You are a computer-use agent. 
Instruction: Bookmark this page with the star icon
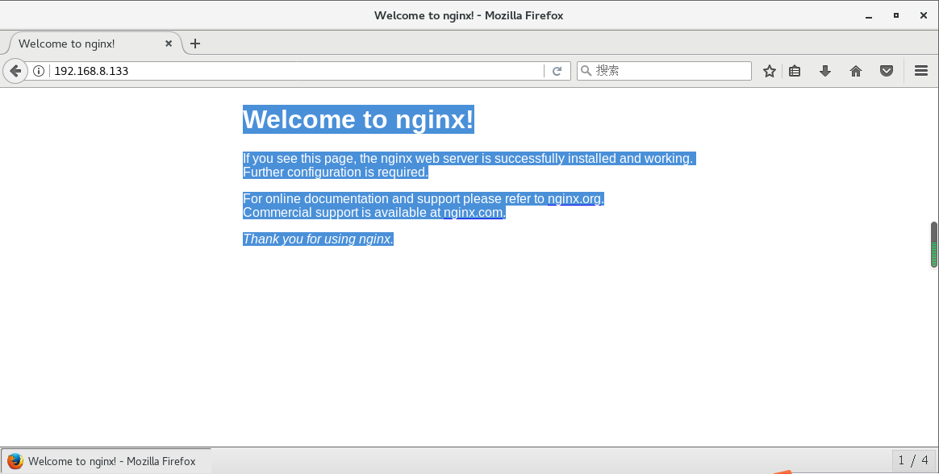pos(770,71)
